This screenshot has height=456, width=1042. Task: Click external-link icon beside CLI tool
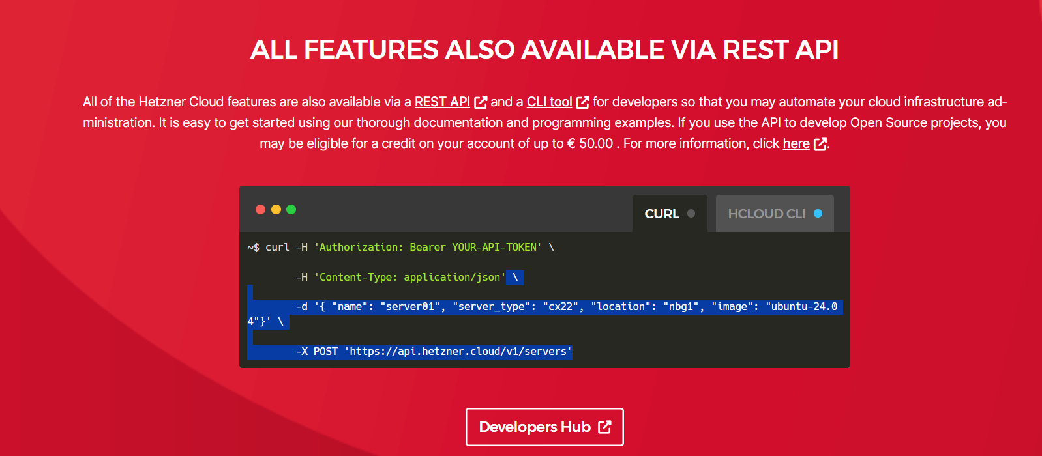coord(583,102)
